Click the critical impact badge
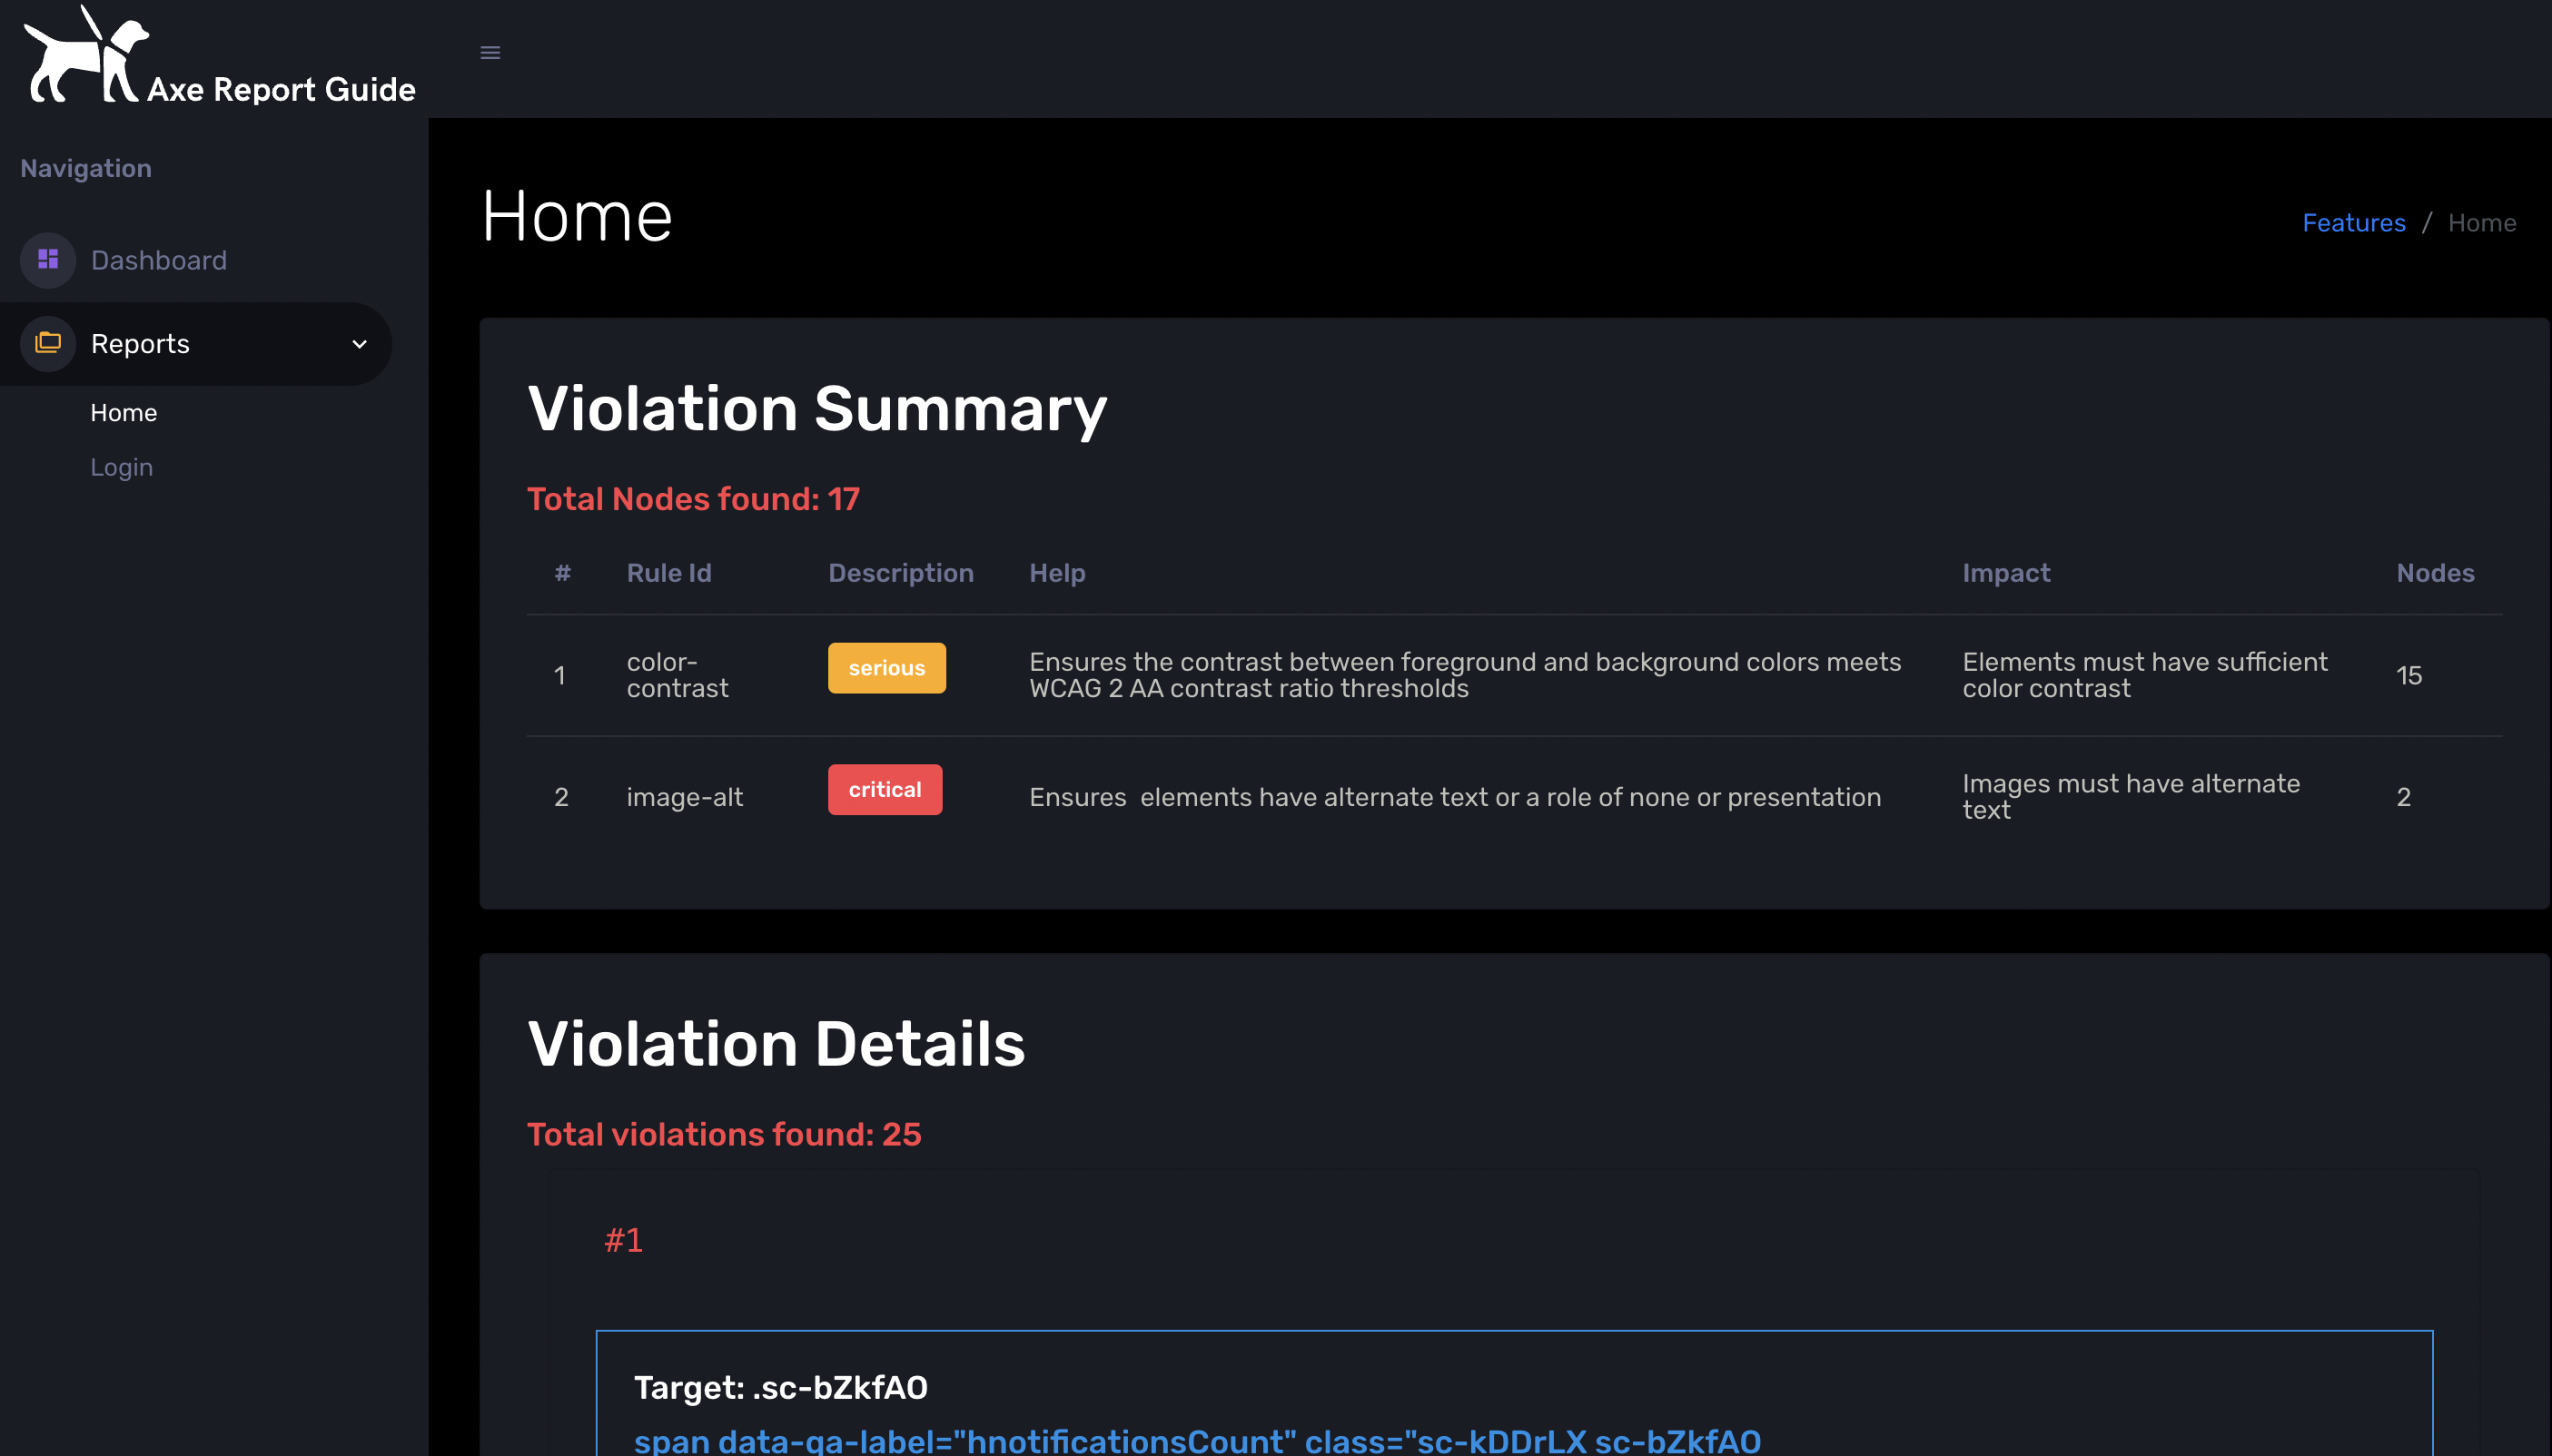This screenshot has width=2552, height=1456. point(885,790)
